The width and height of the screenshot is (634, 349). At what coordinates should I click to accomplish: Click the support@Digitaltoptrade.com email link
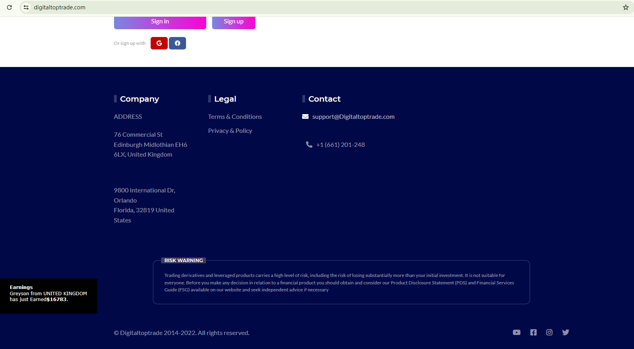(353, 116)
